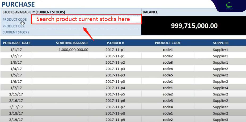Select the 2/15/17 date cell
Screen dimensions: 246x122
tap(16, 94)
